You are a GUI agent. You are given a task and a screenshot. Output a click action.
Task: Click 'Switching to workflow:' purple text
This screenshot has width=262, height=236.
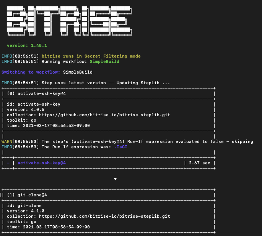[x=31, y=72]
